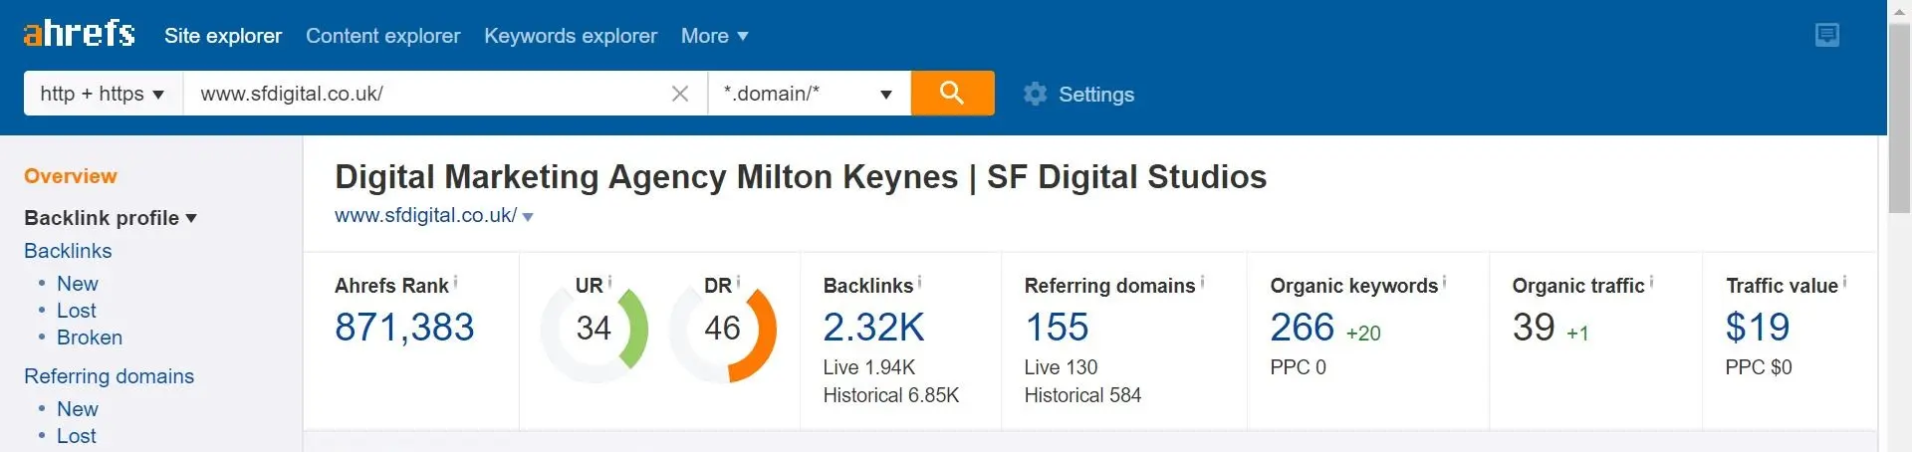Viewport: 1912px width, 452px height.
Task: Switch to Keywords explorer
Action: click(x=571, y=36)
